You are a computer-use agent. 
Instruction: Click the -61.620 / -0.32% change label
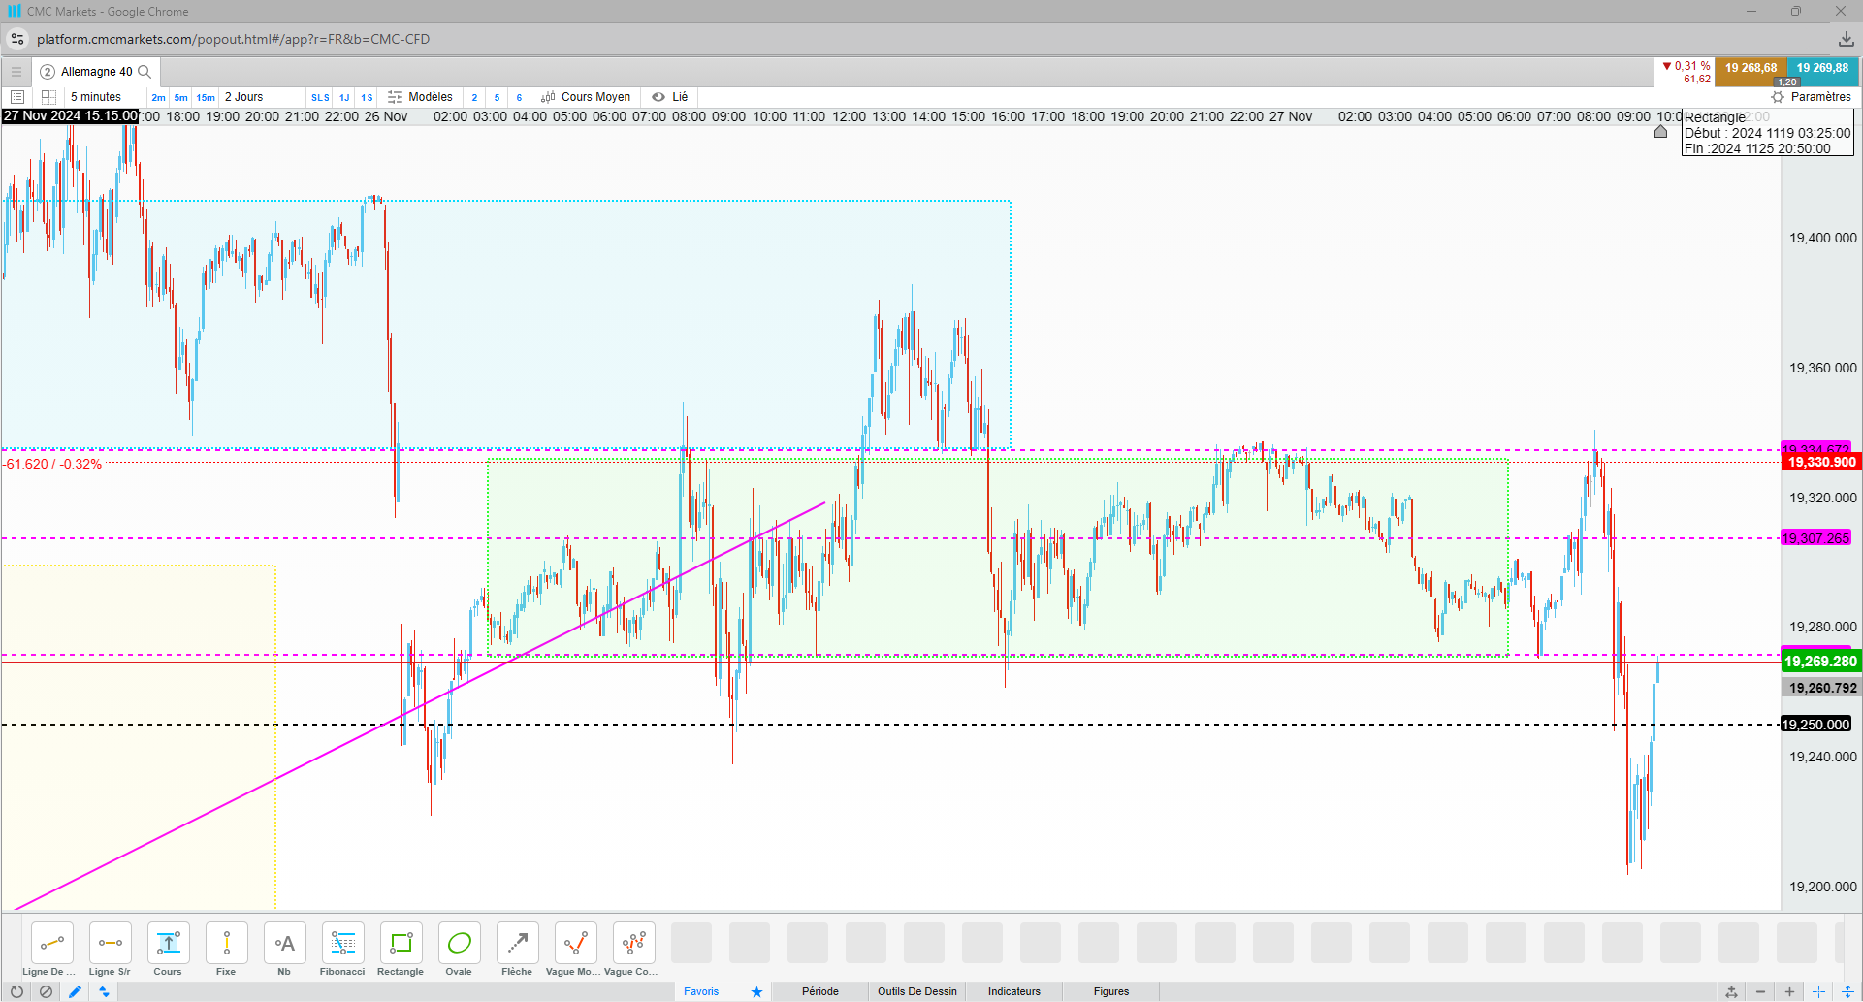coord(52,465)
